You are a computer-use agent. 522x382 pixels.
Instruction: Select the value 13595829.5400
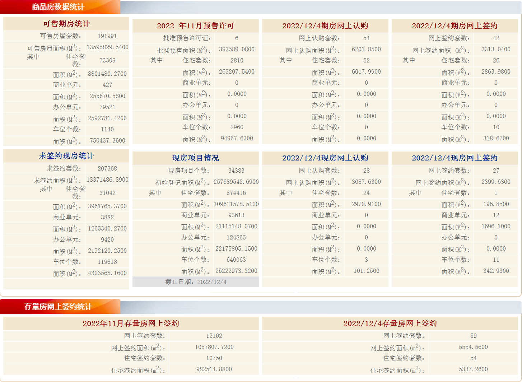[x=107, y=47]
